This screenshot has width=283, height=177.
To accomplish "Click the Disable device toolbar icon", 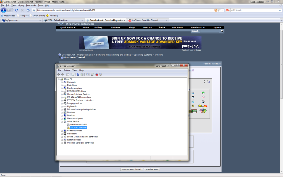I will point(96,74).
